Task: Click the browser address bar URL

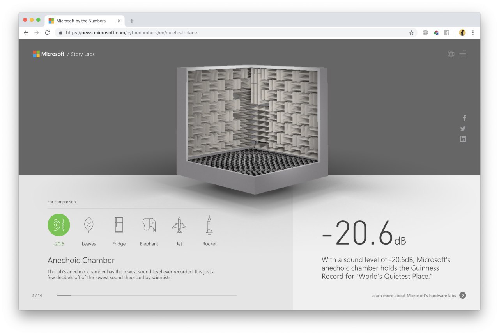Action: click(131, 33)
